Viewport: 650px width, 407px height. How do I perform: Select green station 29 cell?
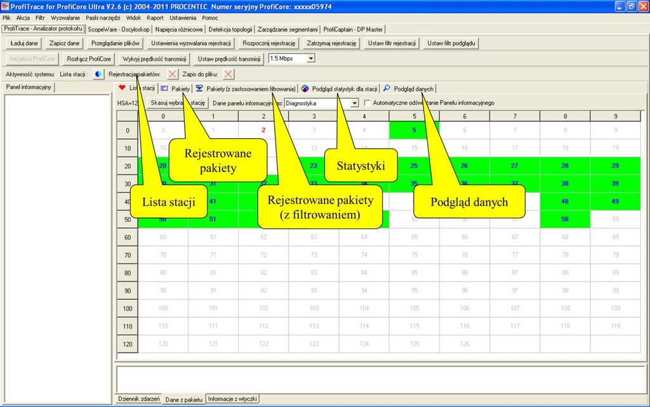tap(615, 165)
